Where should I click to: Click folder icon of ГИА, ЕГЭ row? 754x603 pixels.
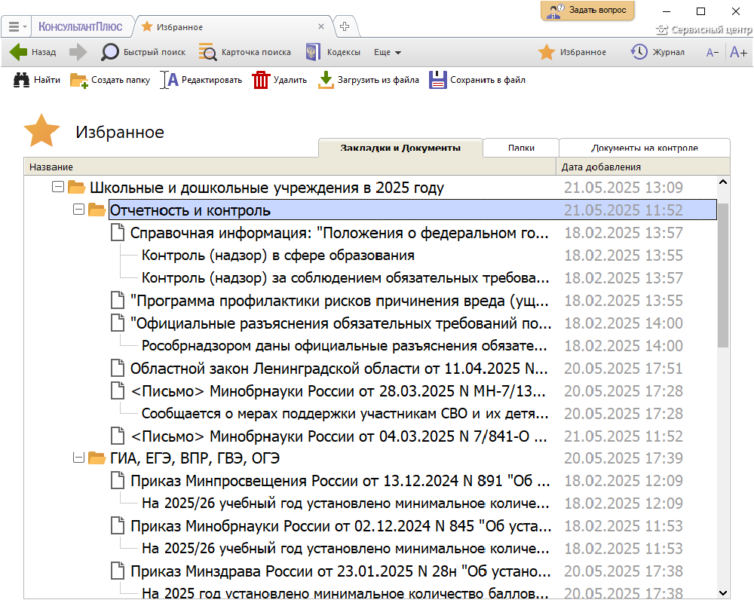97,458
